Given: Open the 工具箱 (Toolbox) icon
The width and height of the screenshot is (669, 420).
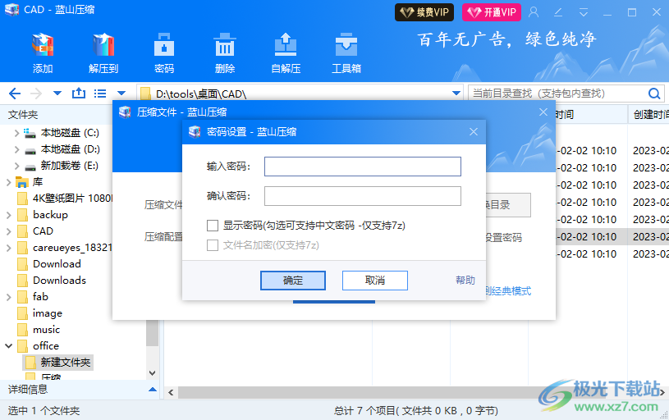Looking at the screenshot, I should [346, 45].
